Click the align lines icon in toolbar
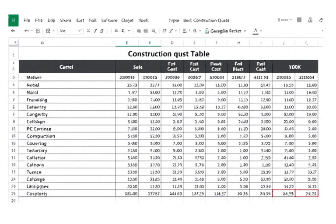Screen dimensions: 336x224 (x=139, y=31)
